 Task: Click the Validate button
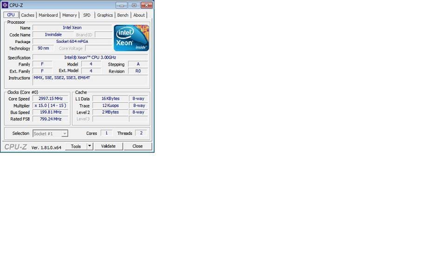coord(108,146)
